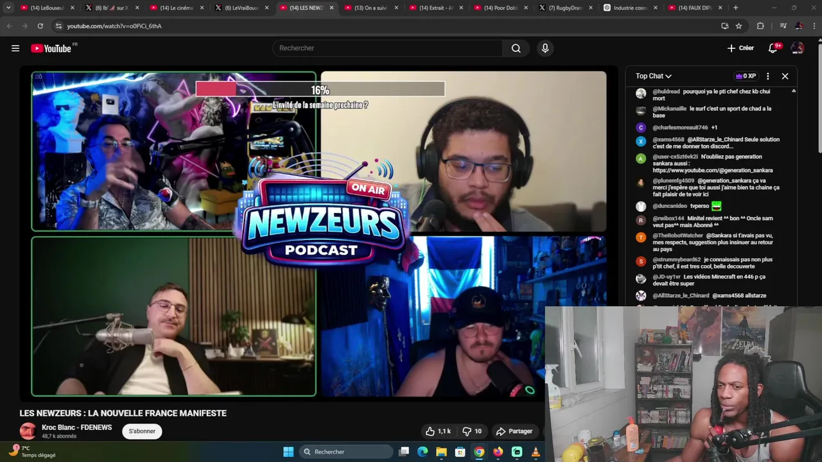Bookmark this page with the star
The image size is (822, 462).
click(x=739, y=26)
